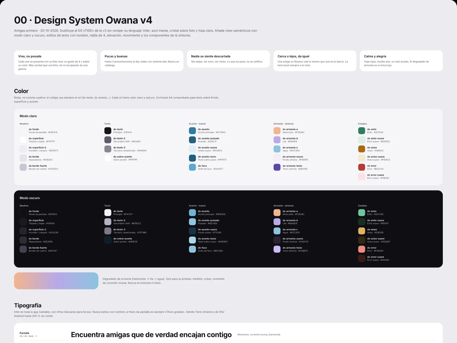Click 'Encuentra amigas que de verdad encajan contigo'
The image size is (457, 343).
[x=151, y=335]
